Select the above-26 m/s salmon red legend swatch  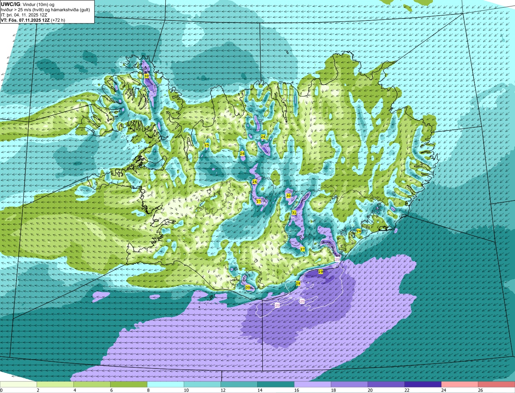496,384
